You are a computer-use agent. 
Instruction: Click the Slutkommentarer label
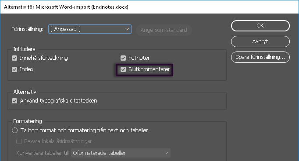(149, 69)
